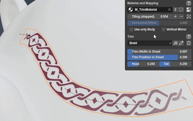
Task: Click the magic wand auto tiling icon
Action: (x=189, y=17)
